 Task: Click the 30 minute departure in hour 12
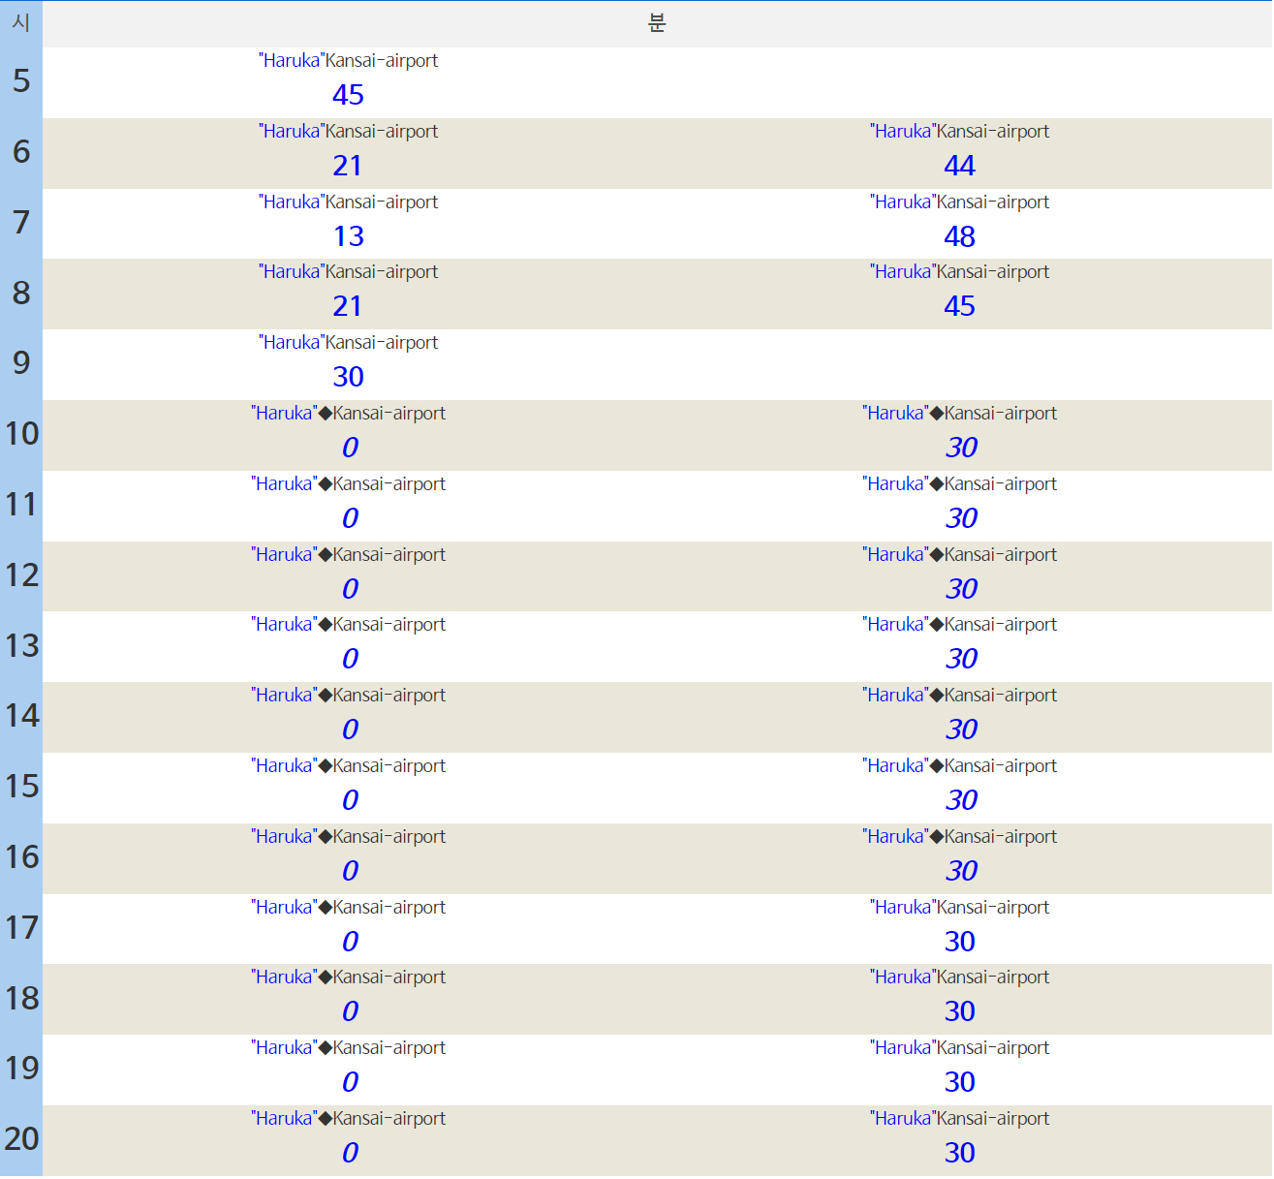(961, 589)
